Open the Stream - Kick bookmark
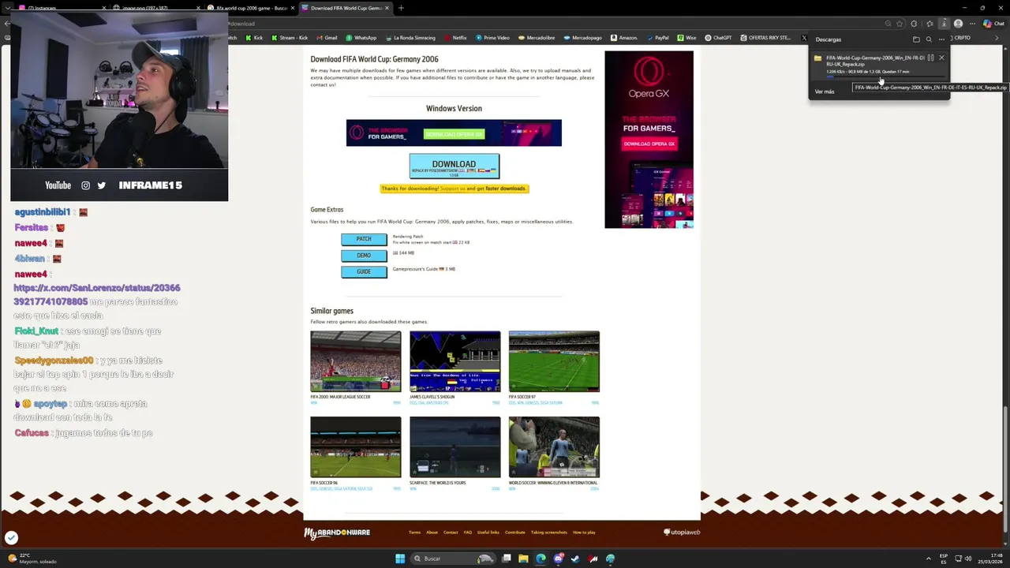Viewport: 1010px width, 568px height. (x=289, y=38)
